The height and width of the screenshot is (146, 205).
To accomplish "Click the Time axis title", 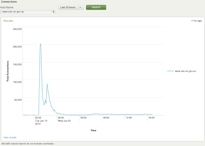I will pos(93,130).
